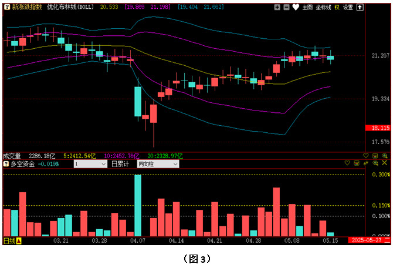Click the 20-day volume 20:2328.97亿
The image size is (393, 271).
point(165,156)
